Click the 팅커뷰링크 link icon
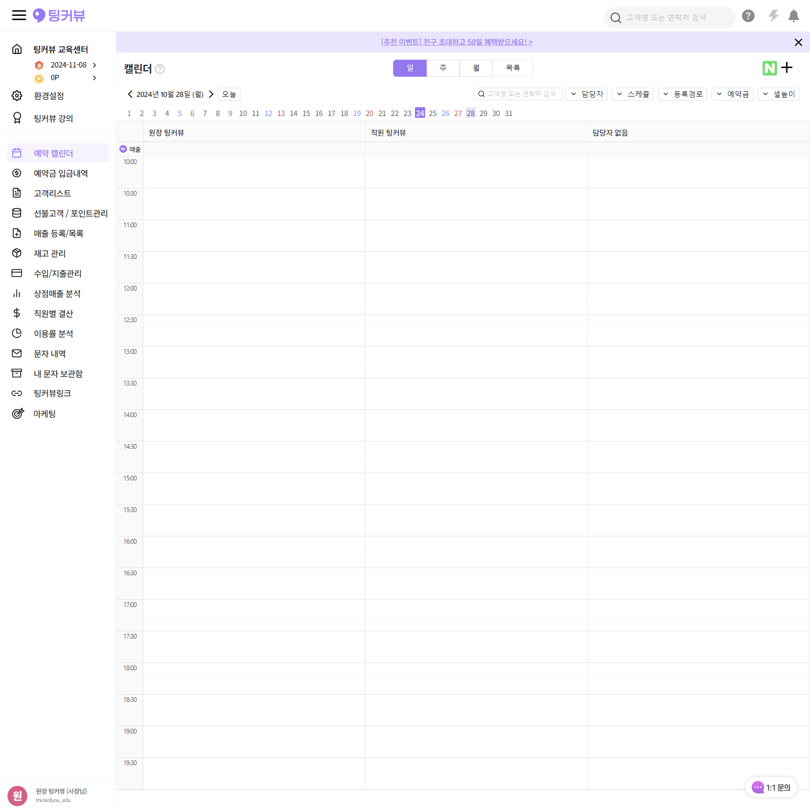810x810 pixels. point(17,393)
